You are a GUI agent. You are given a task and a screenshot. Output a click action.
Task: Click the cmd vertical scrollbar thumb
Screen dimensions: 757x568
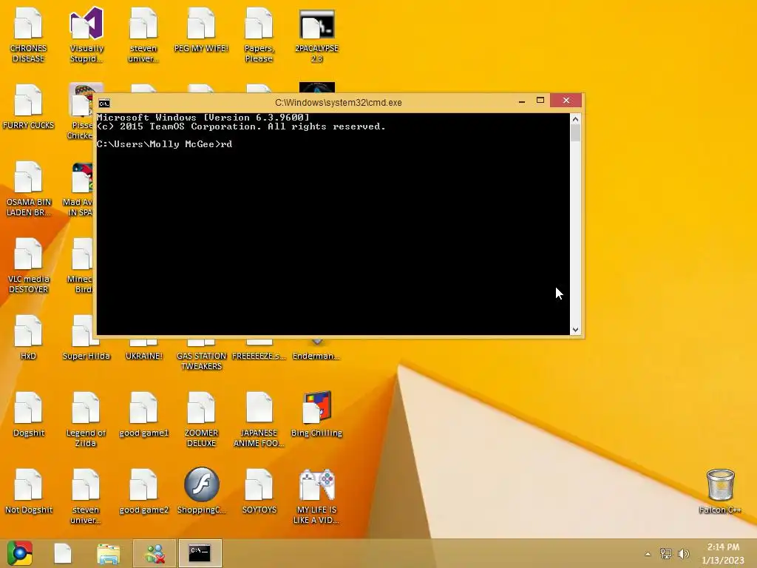(x=575, y=133)
